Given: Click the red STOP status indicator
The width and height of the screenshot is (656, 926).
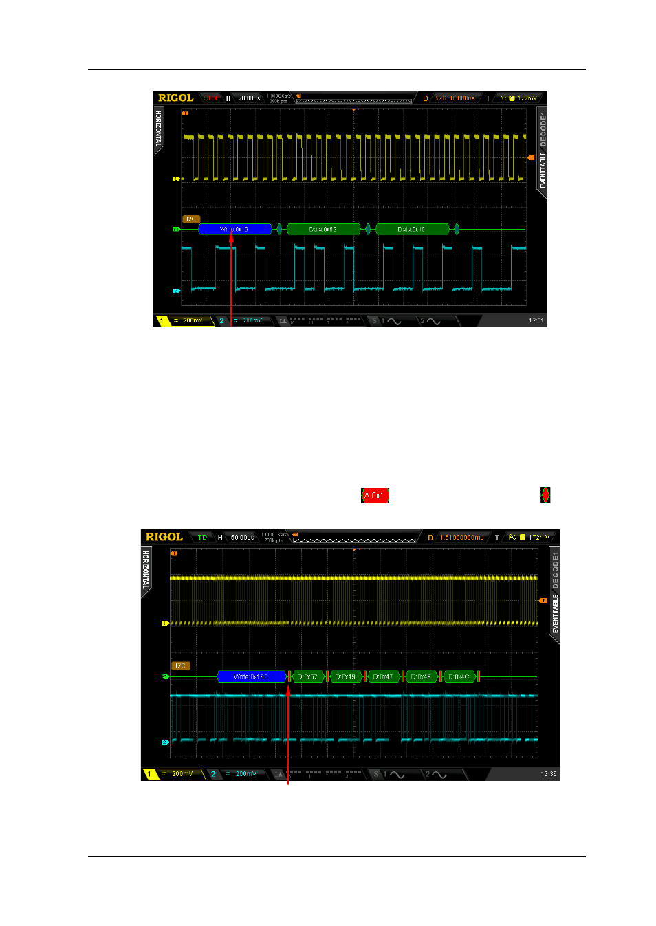Looking at the screenshot, I should 211,98.
